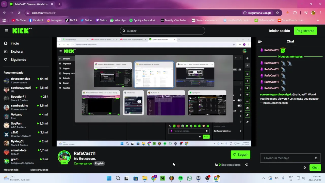Open recommended channel davooxeneize
Image resolution: width=325 pixels, height=183 pixels.
(26, 81)
